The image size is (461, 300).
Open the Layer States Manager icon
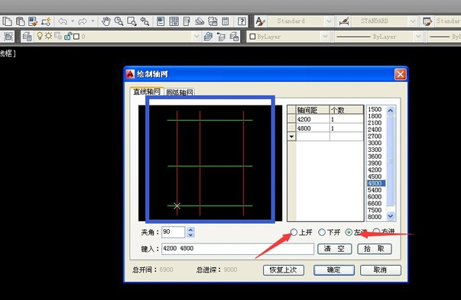(234, 37)
